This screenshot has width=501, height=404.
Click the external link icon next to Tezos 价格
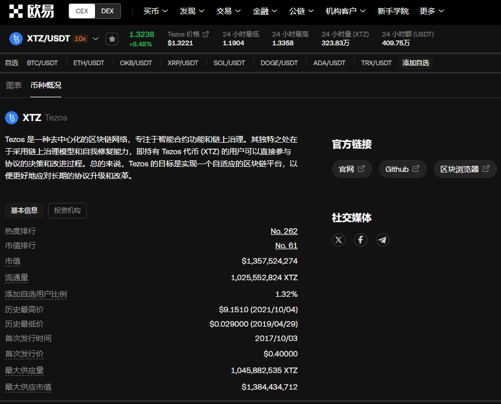206,34
